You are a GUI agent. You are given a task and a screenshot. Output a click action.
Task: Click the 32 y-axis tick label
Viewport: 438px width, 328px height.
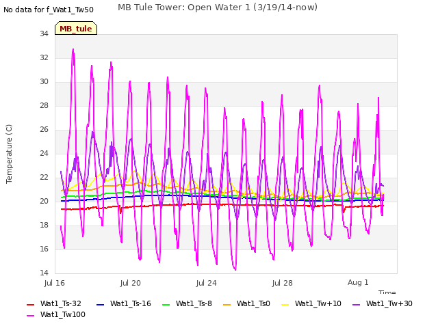tap(44, 57)
